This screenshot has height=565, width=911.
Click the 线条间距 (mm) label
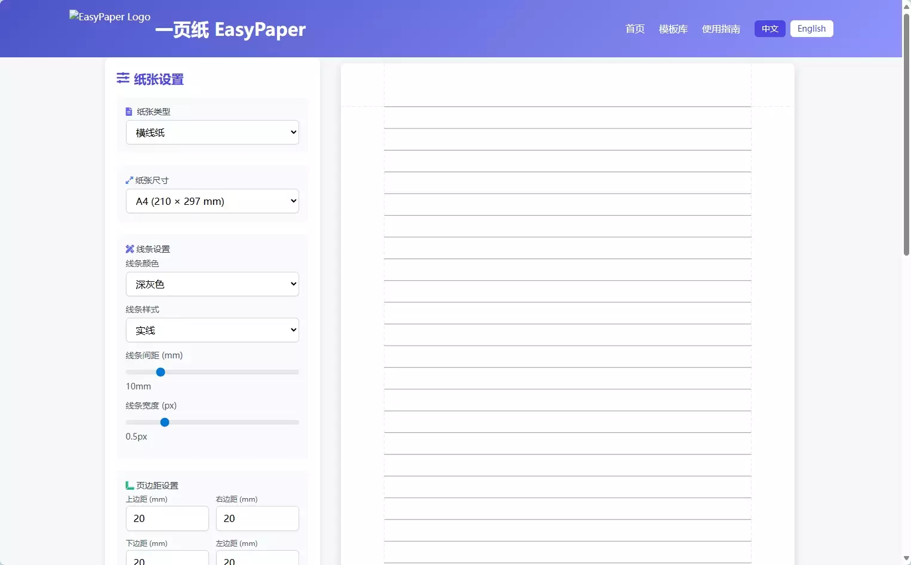coord(154,355)
